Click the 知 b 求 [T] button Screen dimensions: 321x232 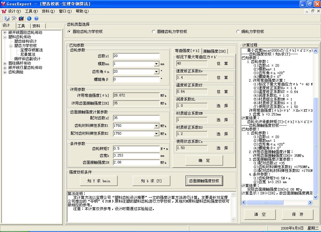click(x=152, y=181)
